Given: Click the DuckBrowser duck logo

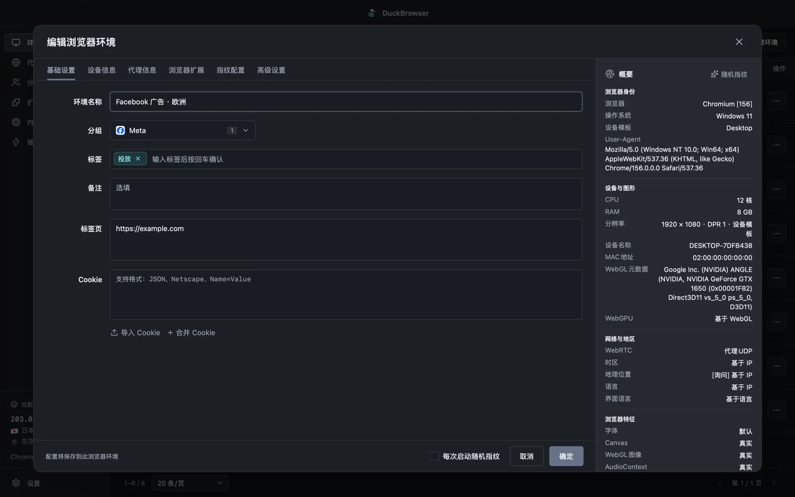Looking at the screenshot, I should click(x=372, y=13).
